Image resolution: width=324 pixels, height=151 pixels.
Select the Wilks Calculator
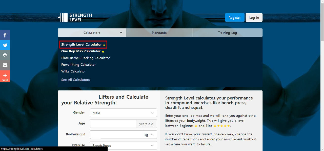tap(73, 71)
